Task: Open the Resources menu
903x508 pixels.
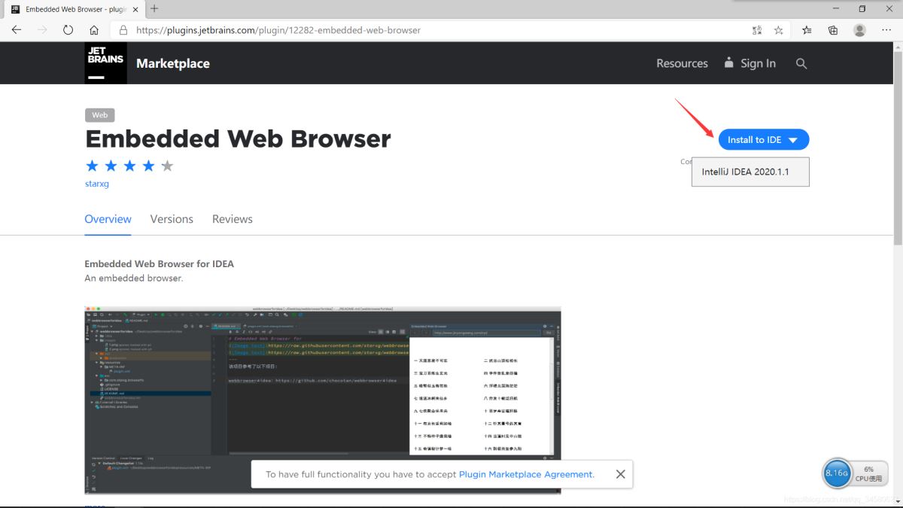Action: pyautogui.click(x=682, y=63)
